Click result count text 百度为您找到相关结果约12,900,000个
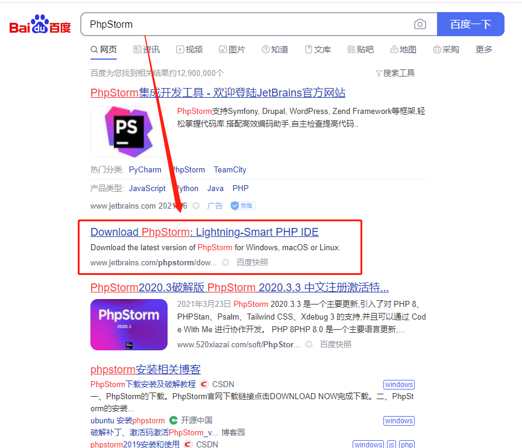 [157, 74]
